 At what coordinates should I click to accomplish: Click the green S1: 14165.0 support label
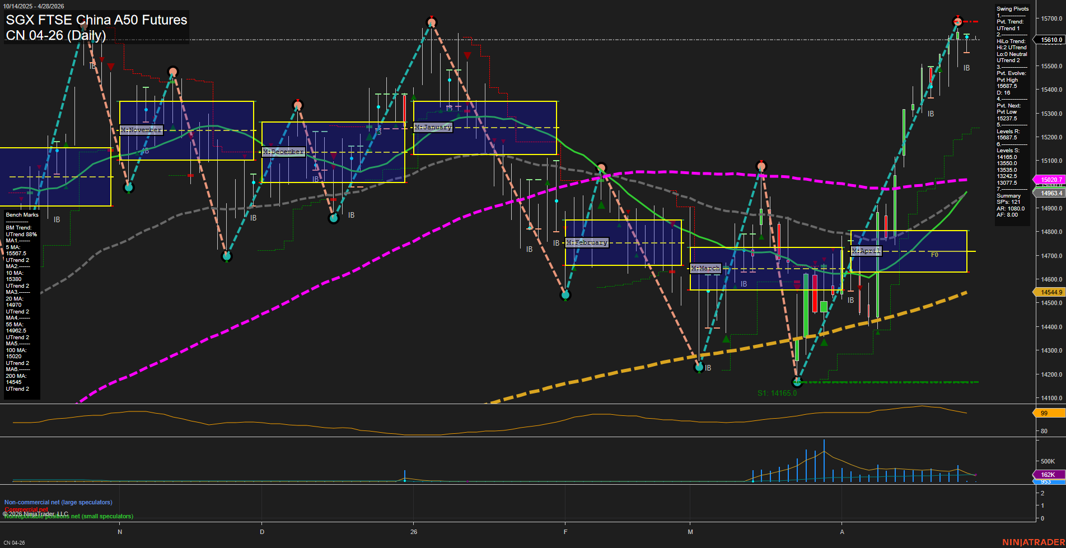click(776, 392)
